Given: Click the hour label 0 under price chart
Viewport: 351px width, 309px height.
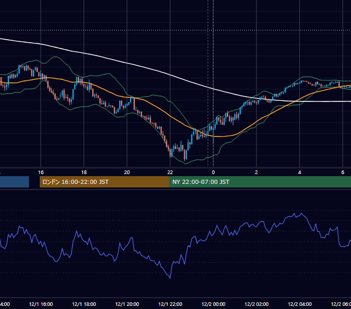Looking at the screenshot, I should 213,173.
